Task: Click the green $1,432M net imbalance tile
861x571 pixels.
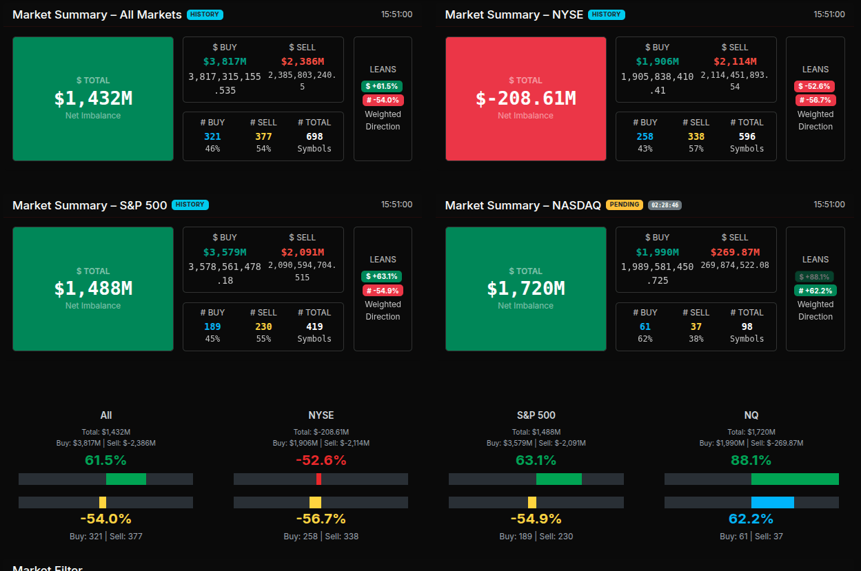Action: point(93,98)
